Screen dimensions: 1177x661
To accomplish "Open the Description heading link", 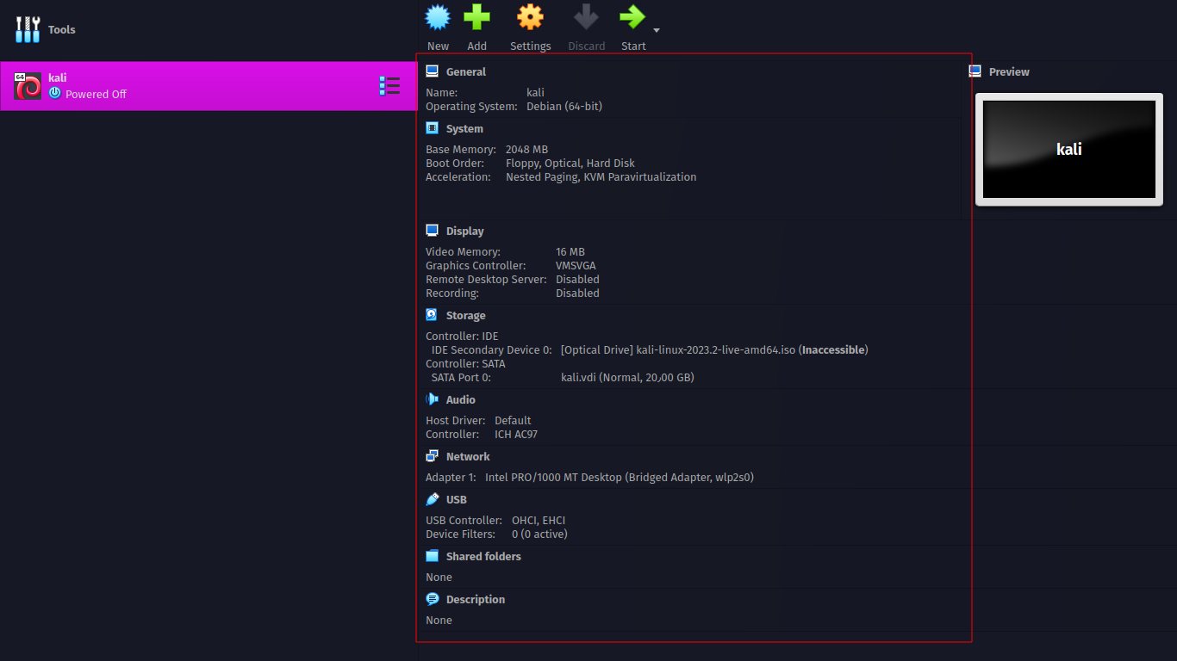I will point(476,600).
